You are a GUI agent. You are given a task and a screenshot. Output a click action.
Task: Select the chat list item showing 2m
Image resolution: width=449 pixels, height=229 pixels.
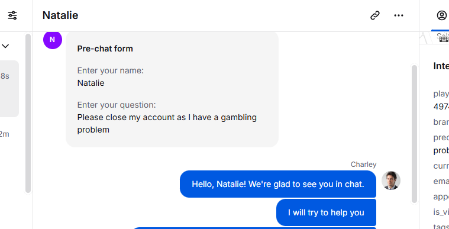[5, 134]
